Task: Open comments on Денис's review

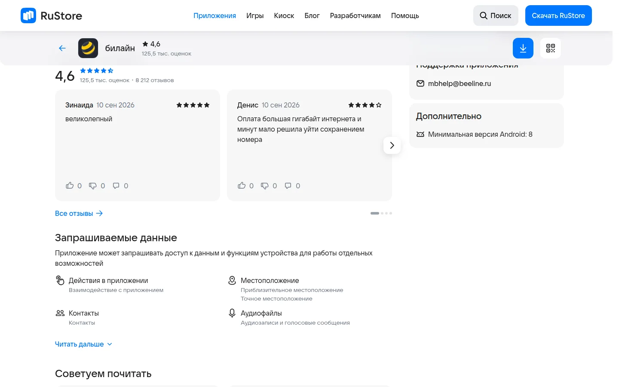Action: coord(288,186)
